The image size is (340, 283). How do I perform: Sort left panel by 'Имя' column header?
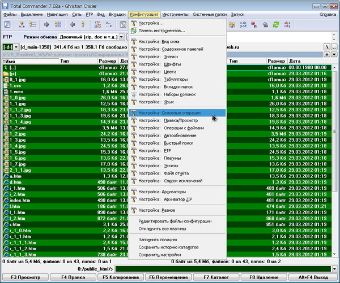(31, 61)
